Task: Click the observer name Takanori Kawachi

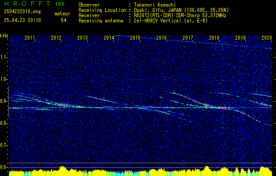Action: (154, 5)
